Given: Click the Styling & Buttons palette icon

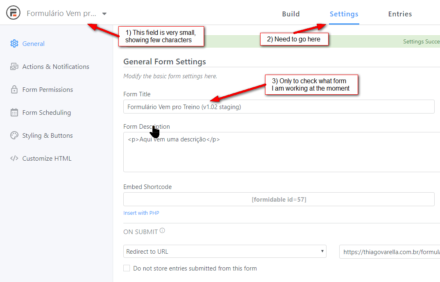Looking at the screenshot, I should click(x=14, y=136).
